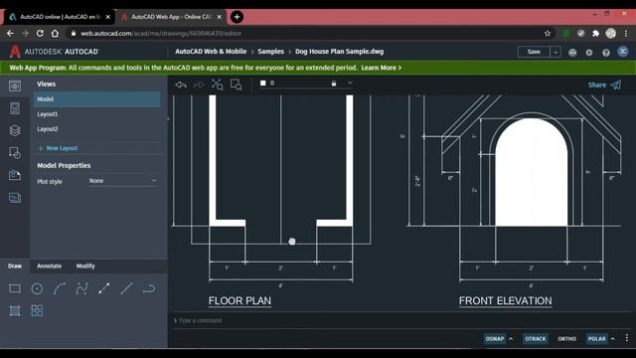636x358 pixels.
Task: Click the browser Home button
Action: coord(55,33)
